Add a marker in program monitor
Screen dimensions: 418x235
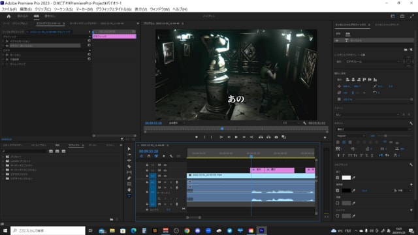click(197, 137)
